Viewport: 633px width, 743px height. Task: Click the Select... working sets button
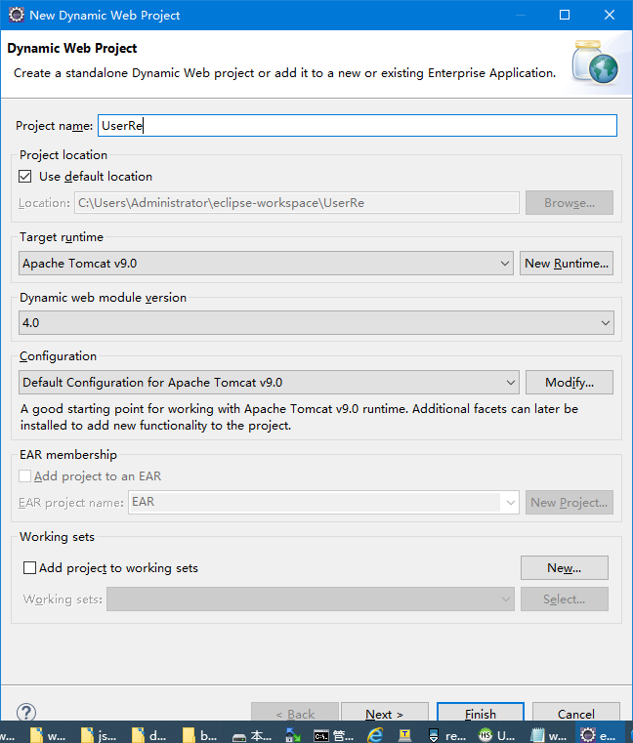(565, 599)
